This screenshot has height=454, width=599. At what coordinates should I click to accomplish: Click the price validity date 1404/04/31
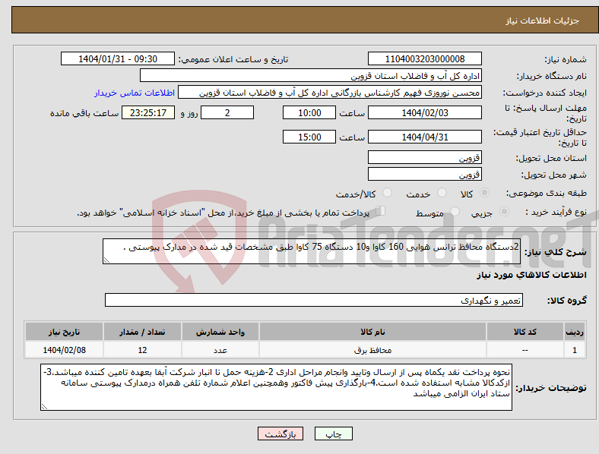425,137
